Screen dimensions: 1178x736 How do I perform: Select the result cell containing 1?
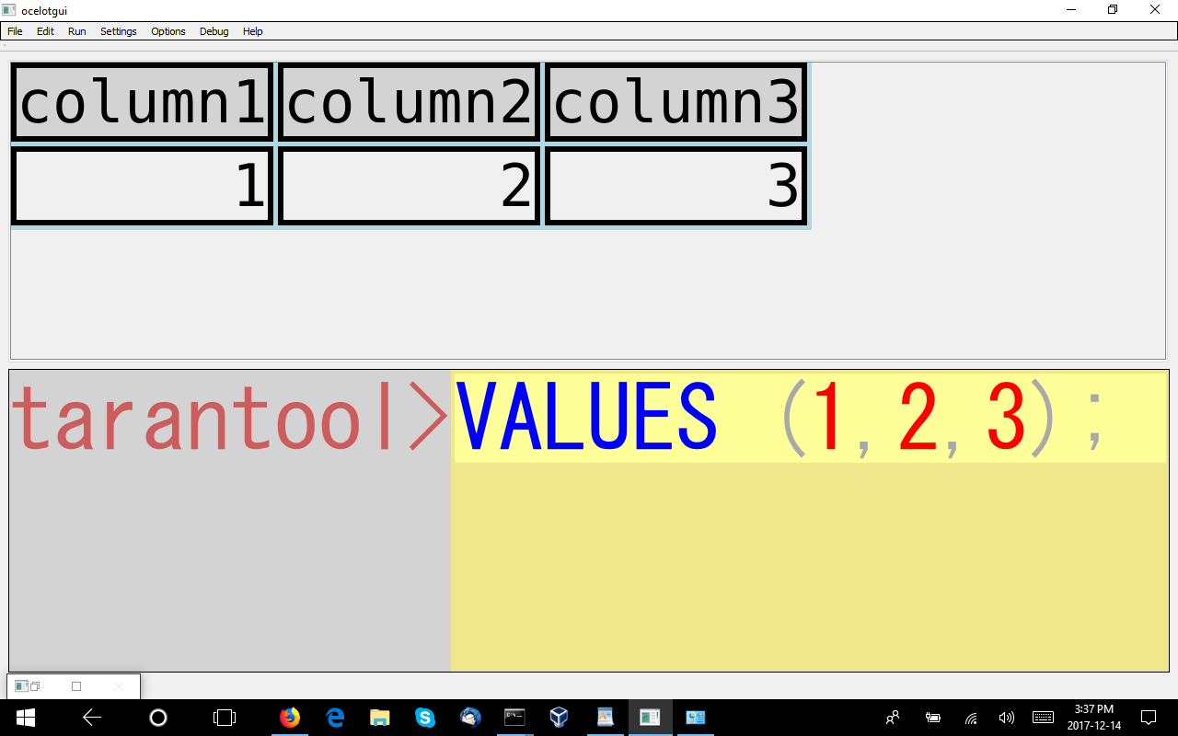click(143, 185)
